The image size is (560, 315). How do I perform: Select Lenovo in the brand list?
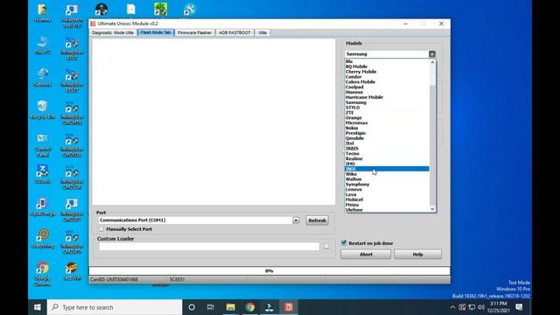click(x=387, y=189)
